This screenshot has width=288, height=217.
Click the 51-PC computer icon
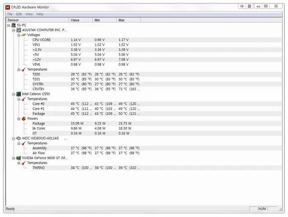pyautogui.click(x=14, y=25)
